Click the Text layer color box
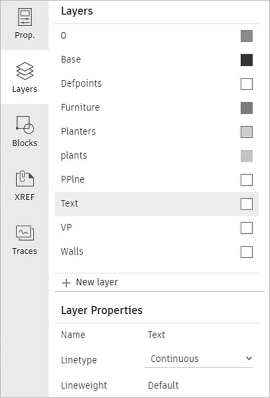The width and height of the screenshot is (270, 398). [x=246, y=204]
